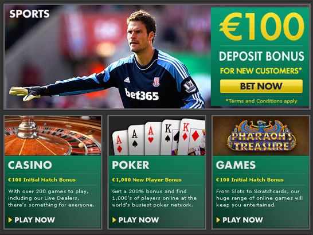Open the Terms and Conditions apply note
313x235 pixels.
261,101
